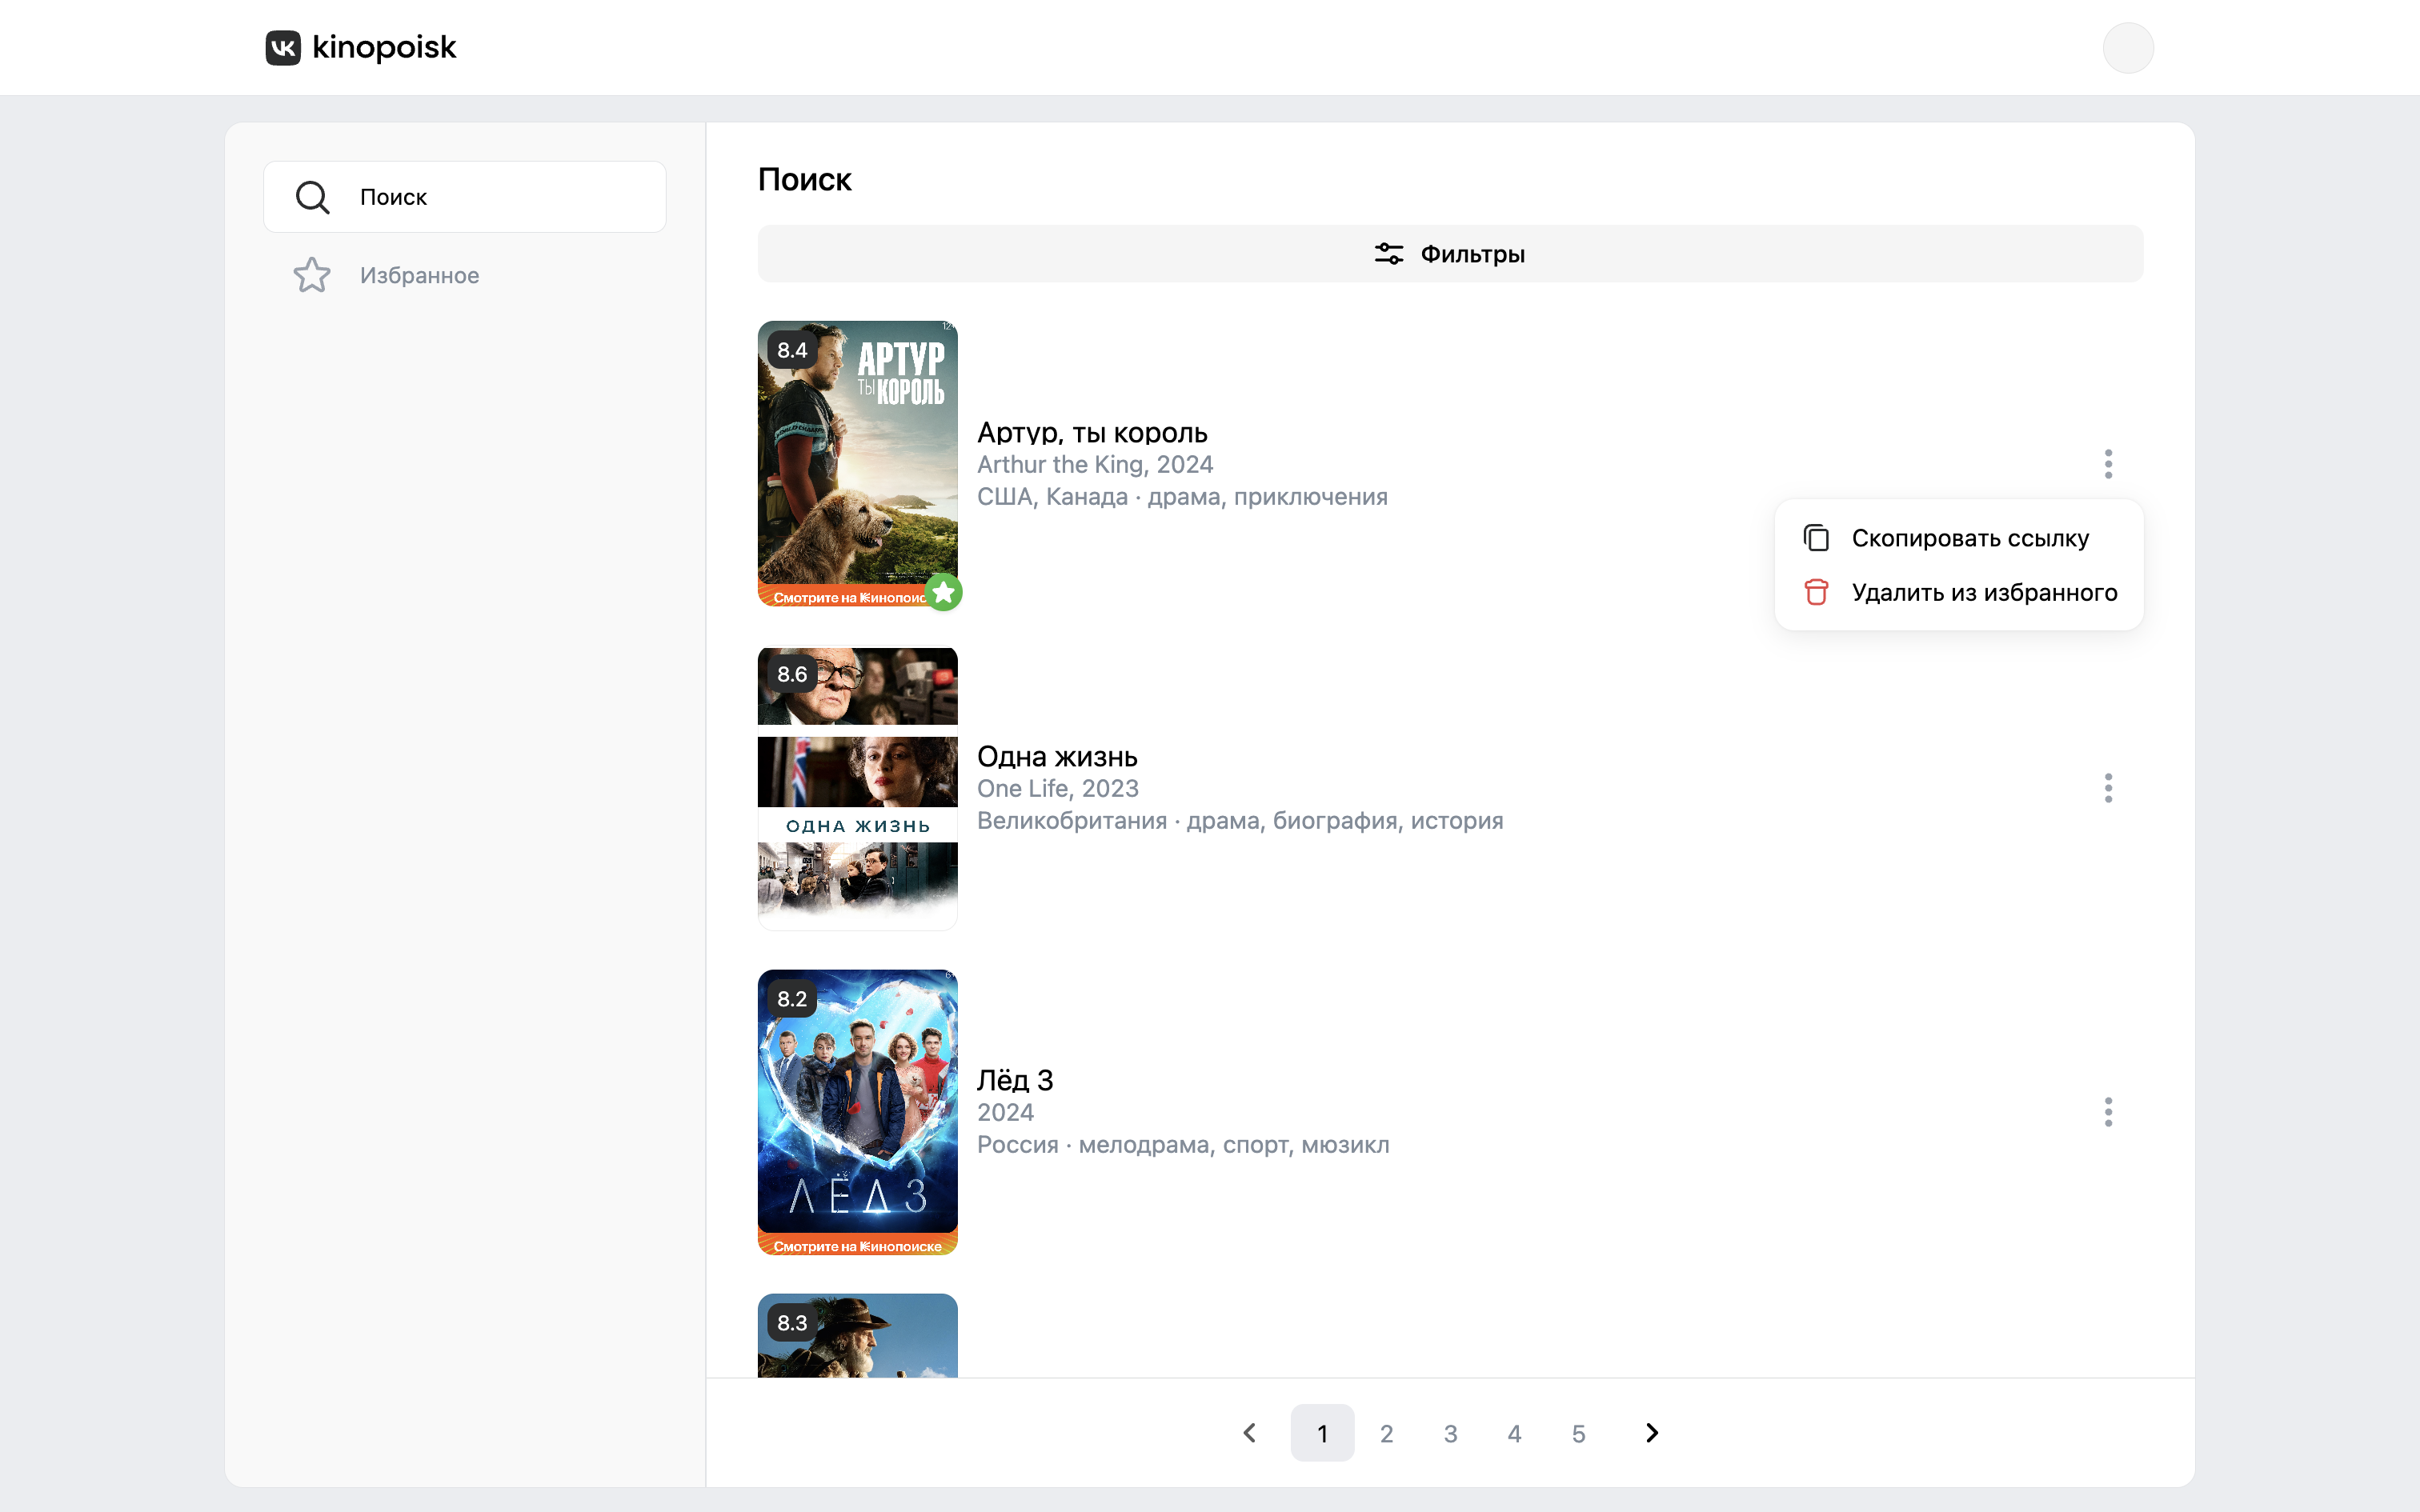Click the search icon in sidebar
2420x1512 pixels.
[x=312, y=195]
